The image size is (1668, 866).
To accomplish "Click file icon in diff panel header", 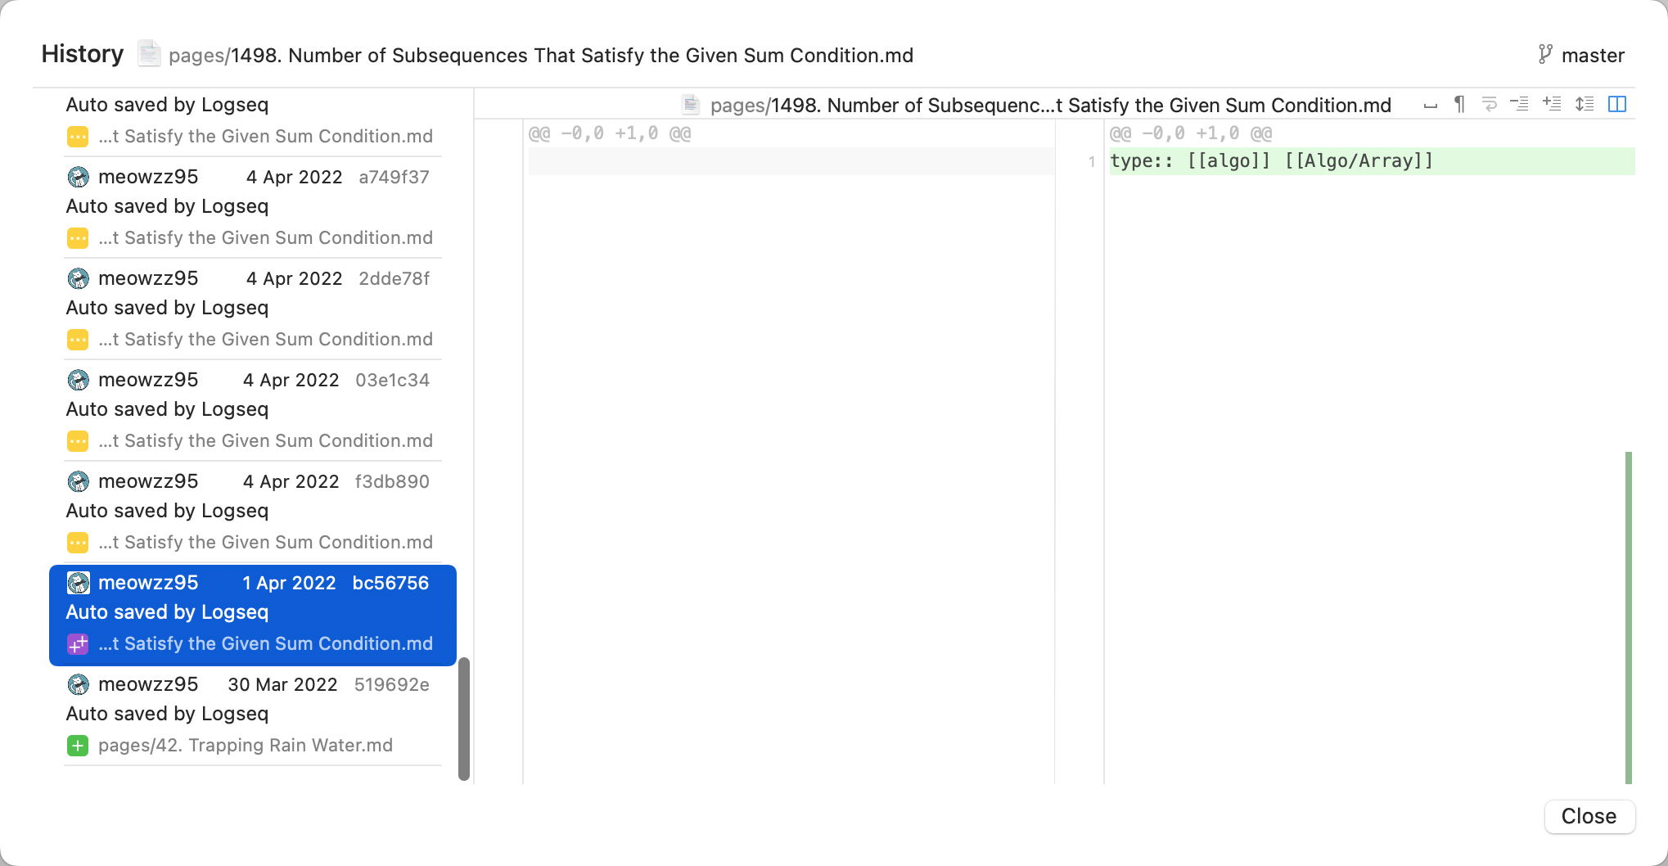I will pos(690,105).
